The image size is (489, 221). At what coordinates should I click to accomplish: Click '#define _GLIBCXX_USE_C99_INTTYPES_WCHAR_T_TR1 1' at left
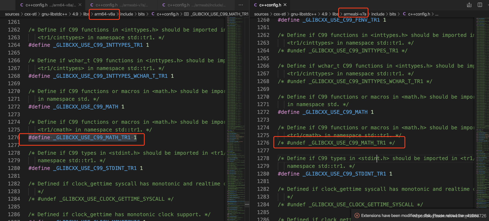(x=101, y=76)
